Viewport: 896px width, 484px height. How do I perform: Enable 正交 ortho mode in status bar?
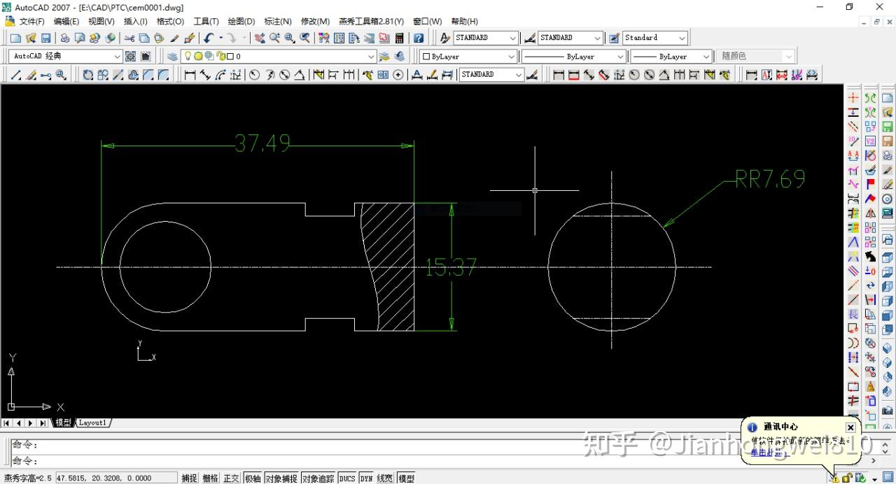pyautogui.click(x=231, y=478)
